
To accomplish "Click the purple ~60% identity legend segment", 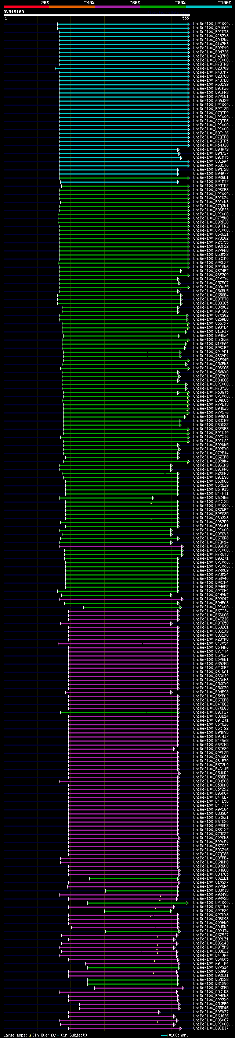I will pyautogui.click(x=118, y=7).
